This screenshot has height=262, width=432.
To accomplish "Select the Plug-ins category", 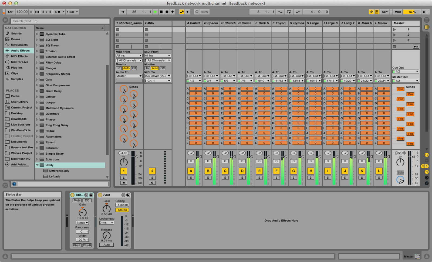I will coord(17,68).
